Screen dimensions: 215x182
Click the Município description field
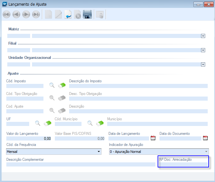157,124
